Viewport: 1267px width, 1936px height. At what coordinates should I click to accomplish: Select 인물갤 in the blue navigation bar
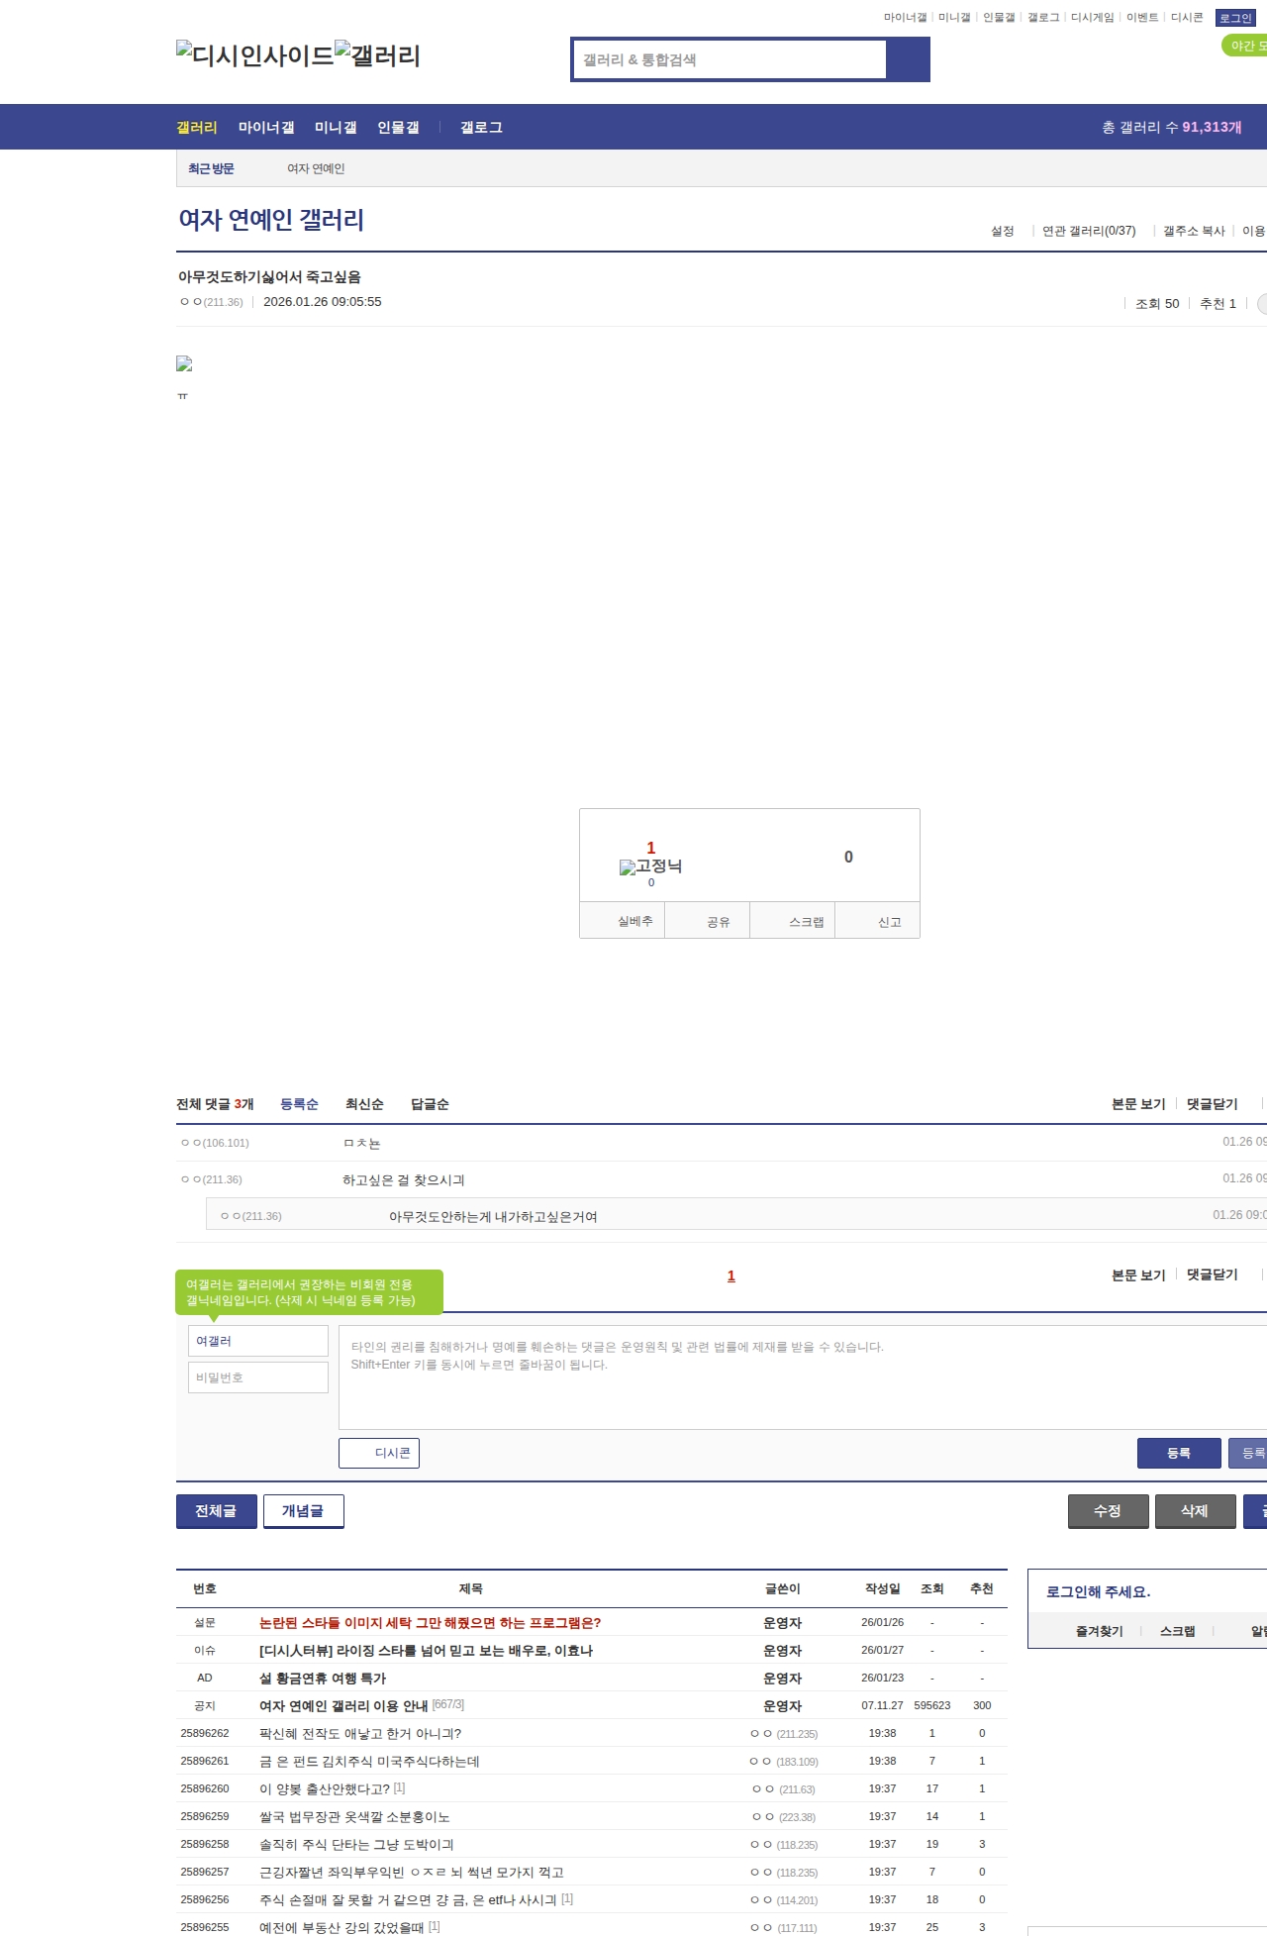(x=398, y=128)
